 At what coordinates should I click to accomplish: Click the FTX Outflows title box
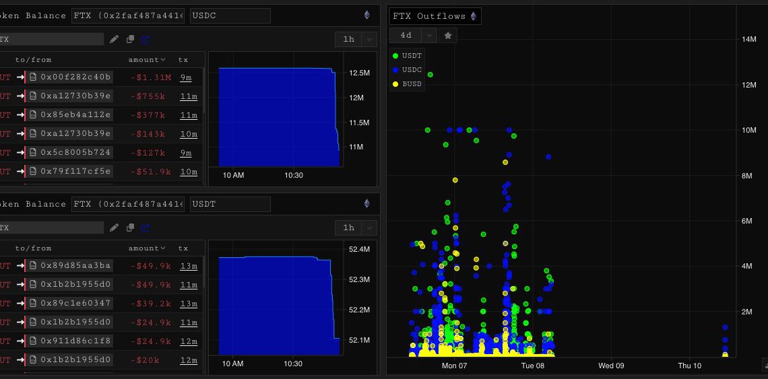click(x=435, y=16)
